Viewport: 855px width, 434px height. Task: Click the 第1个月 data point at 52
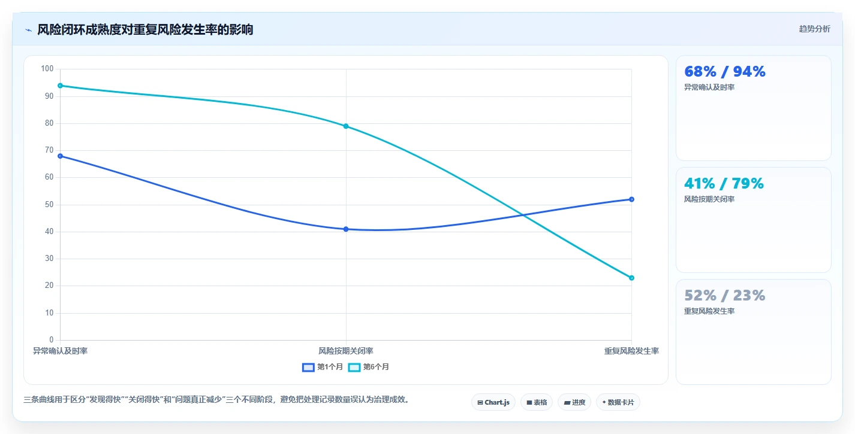tap(631, 199)
